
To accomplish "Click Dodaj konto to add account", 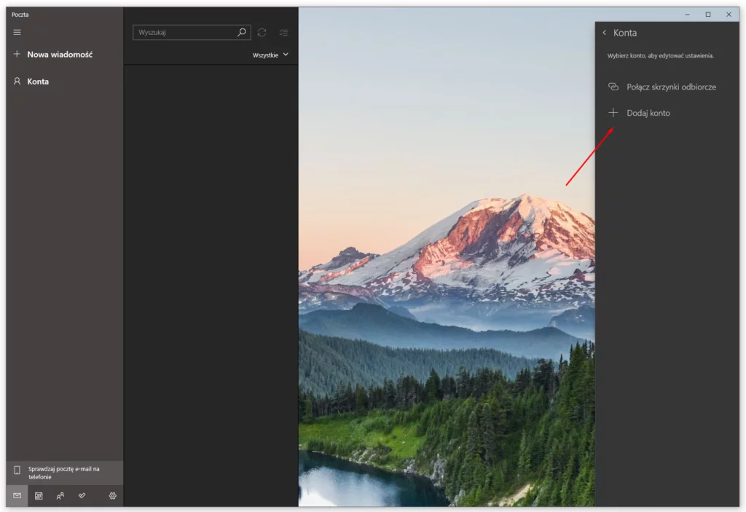I will [650, 112].
